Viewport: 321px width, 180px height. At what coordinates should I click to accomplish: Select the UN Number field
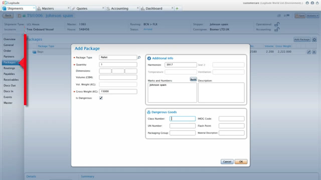[x=183, y=125]
